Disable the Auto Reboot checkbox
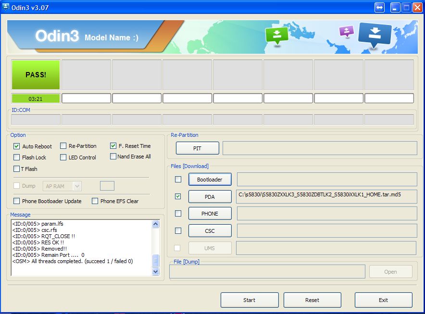This screenshot has width=425, height=314. (x=16, y=146)
